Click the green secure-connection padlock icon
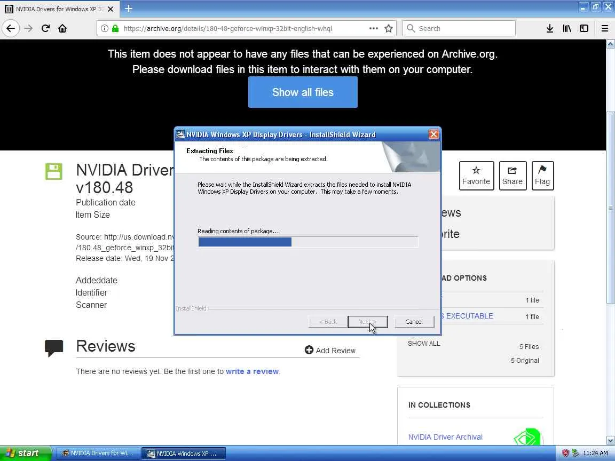 (x=115, y=28)
